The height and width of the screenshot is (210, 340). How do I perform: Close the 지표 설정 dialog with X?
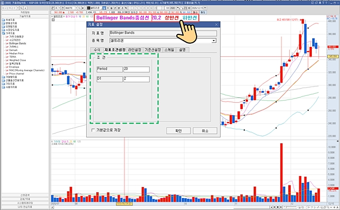(216, 24)
